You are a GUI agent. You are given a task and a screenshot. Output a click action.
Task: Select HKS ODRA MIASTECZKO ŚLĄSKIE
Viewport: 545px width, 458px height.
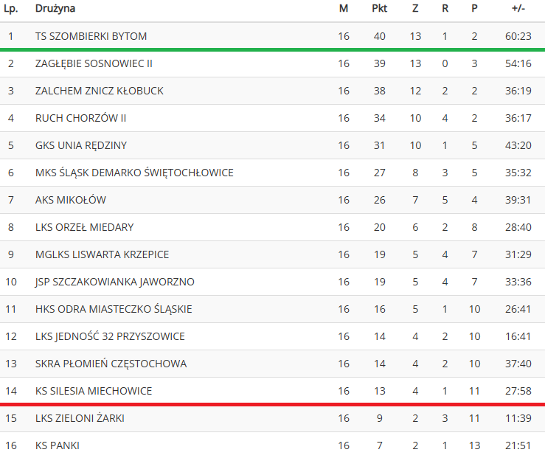pos(114,309)
